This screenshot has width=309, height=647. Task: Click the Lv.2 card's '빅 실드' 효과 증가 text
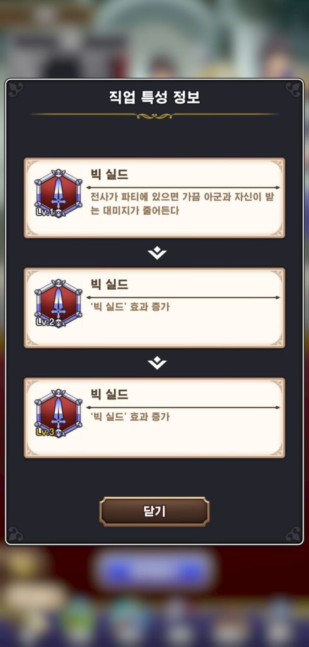pyautogui.click(x=130, y=307)
